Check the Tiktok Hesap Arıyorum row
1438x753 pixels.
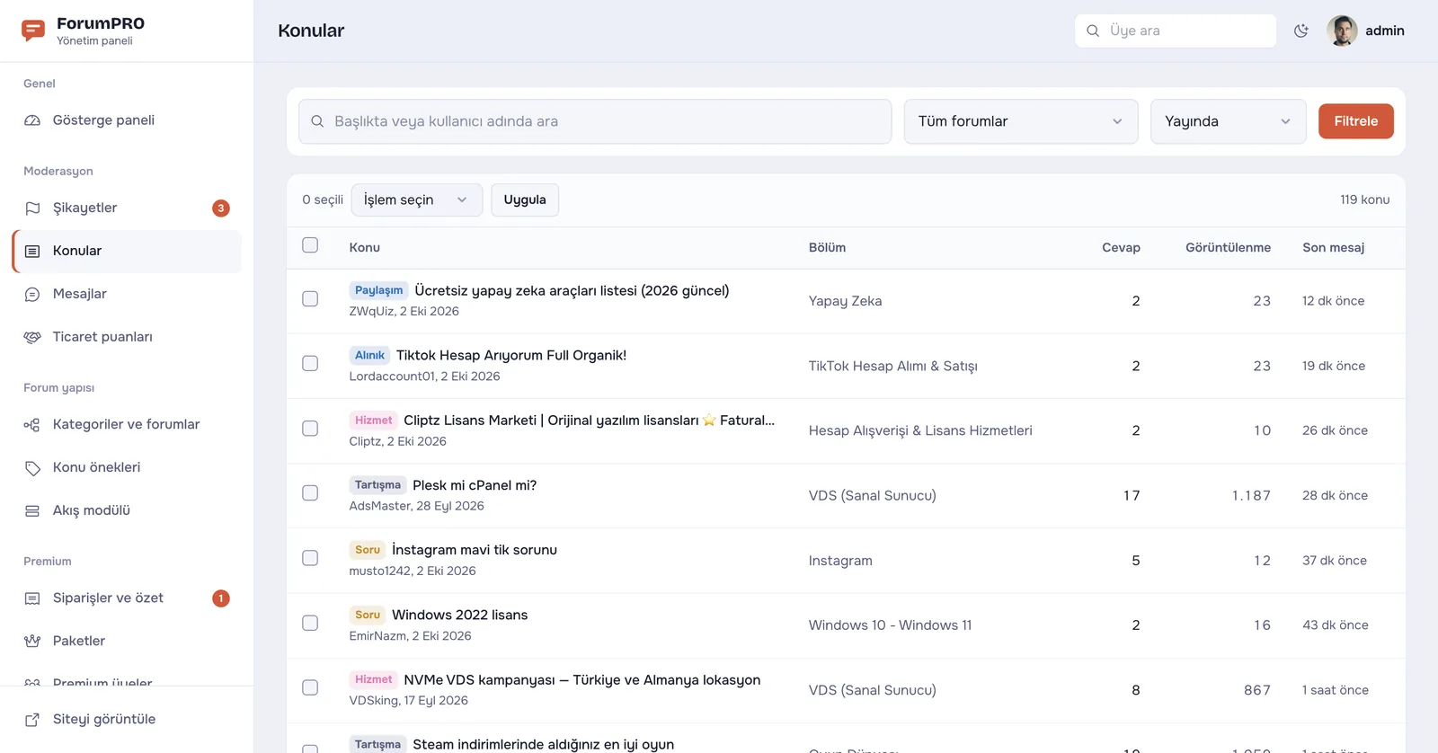click(310, 364)
